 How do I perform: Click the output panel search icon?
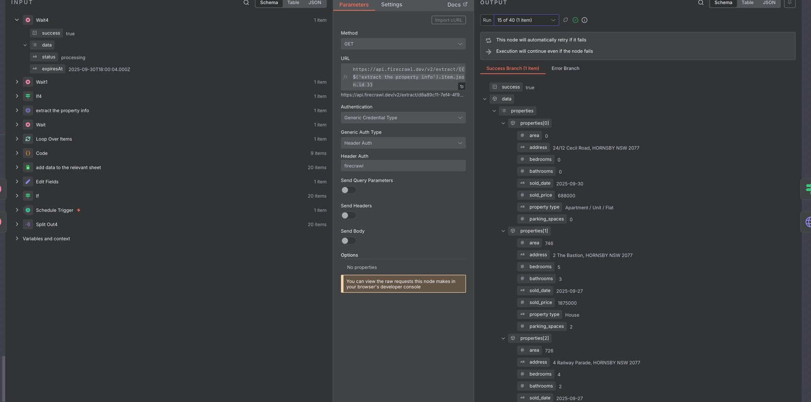[701, 3]
